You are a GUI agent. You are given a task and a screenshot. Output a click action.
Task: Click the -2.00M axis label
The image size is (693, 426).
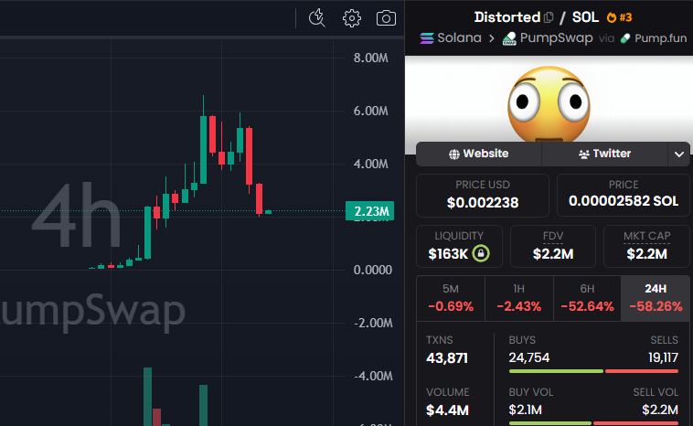coord(373,323)
